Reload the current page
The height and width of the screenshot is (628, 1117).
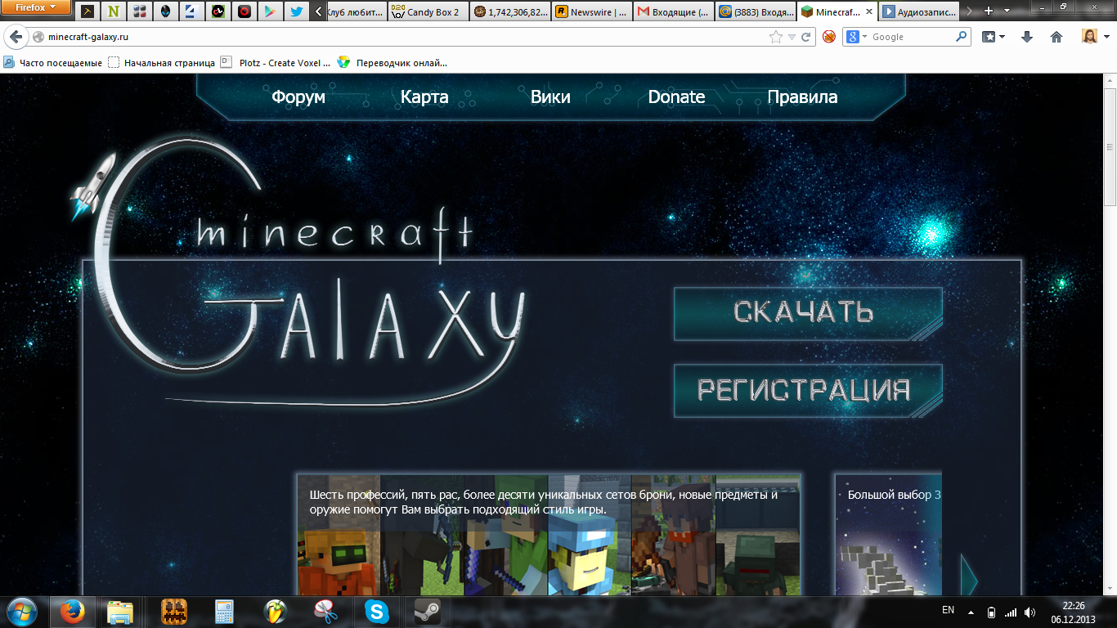tap(805, 37)
